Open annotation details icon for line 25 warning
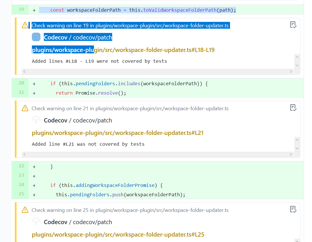This screenshot has height=242, width=312. pos(293,209)
